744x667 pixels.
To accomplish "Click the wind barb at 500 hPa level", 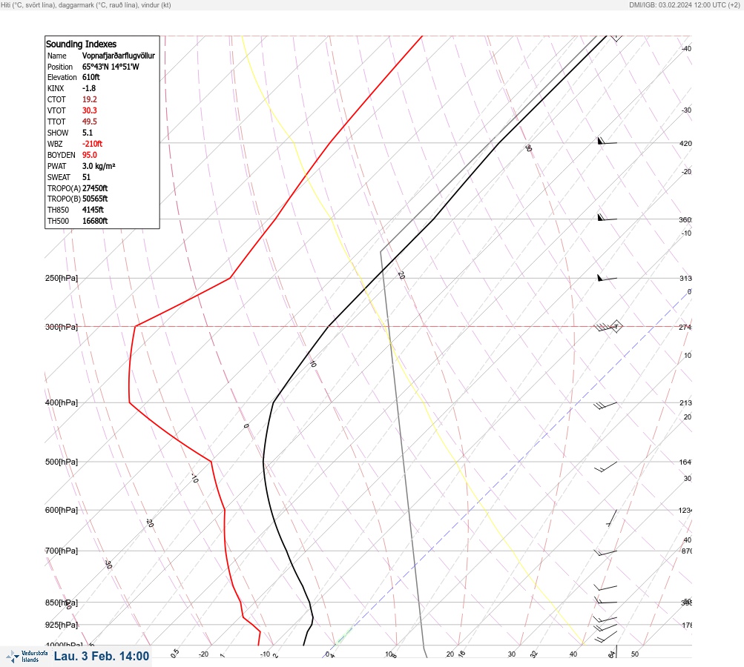I will [606, 466].
